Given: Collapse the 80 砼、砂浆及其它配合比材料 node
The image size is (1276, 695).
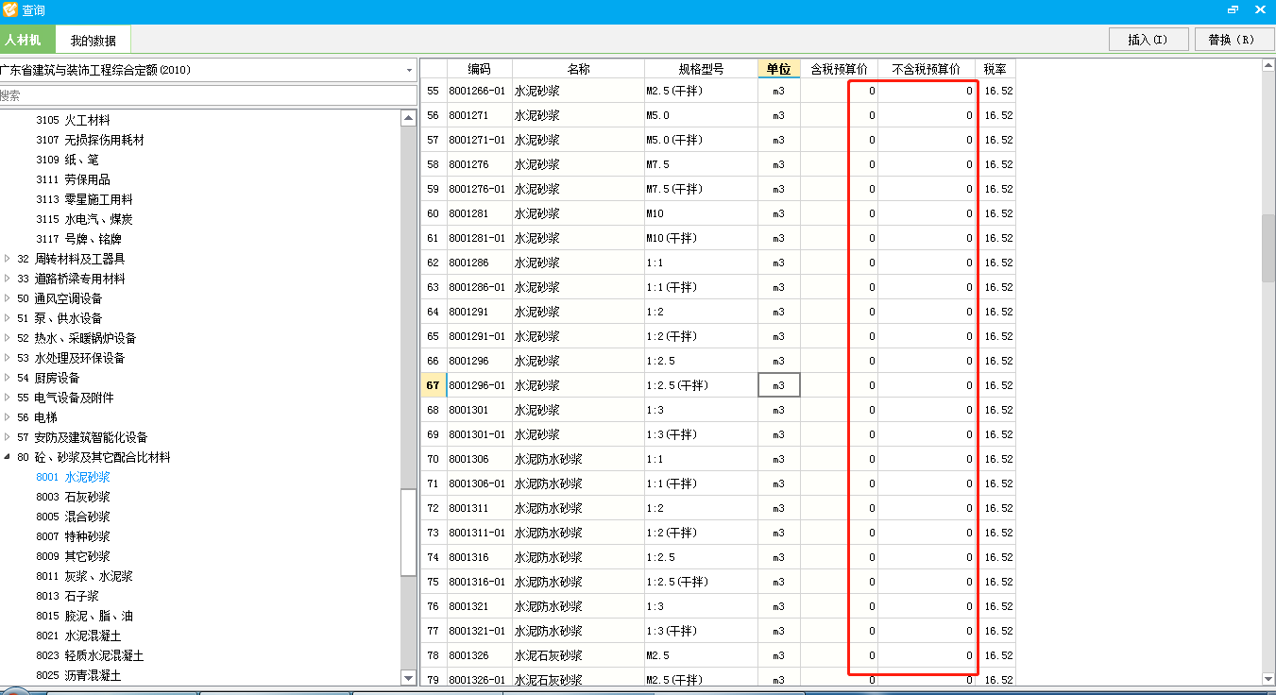Looking at the screenshot, I should tap(9, 457).
